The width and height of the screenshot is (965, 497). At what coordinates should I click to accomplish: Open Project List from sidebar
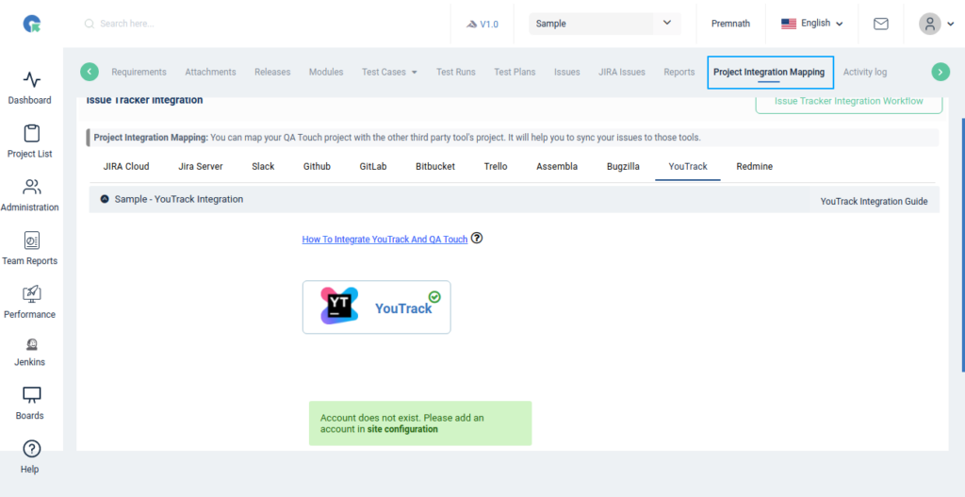[31, 134]
